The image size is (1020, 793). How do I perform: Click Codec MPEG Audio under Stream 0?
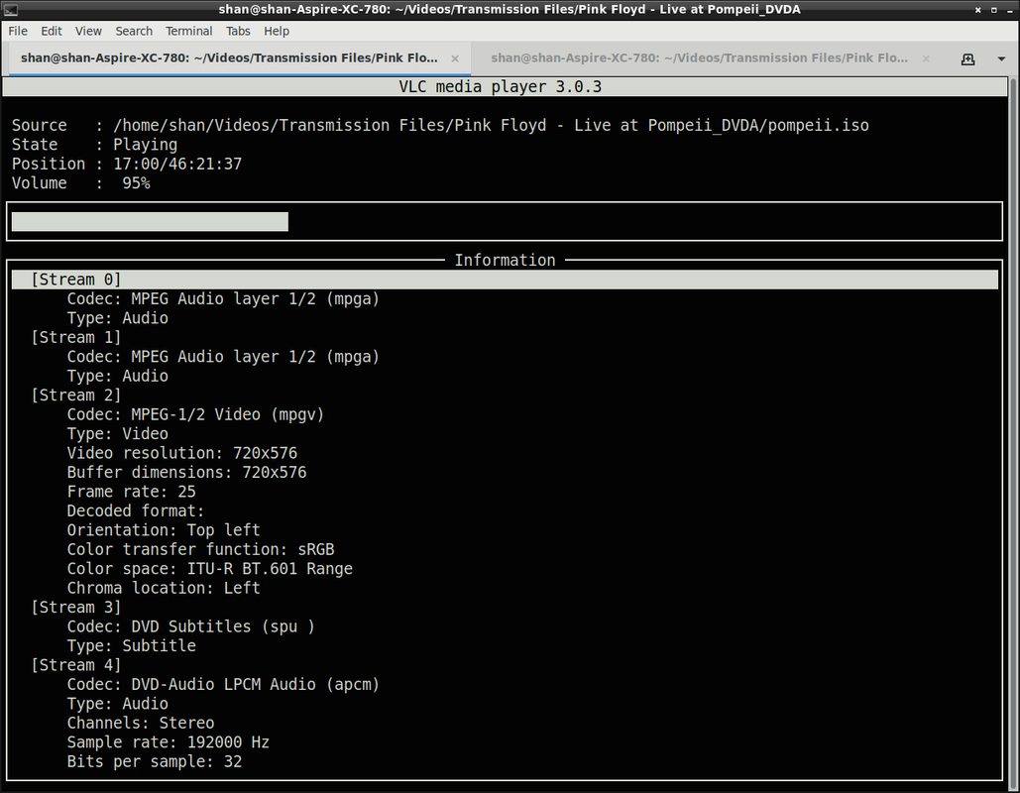click(x=223, y=299)
